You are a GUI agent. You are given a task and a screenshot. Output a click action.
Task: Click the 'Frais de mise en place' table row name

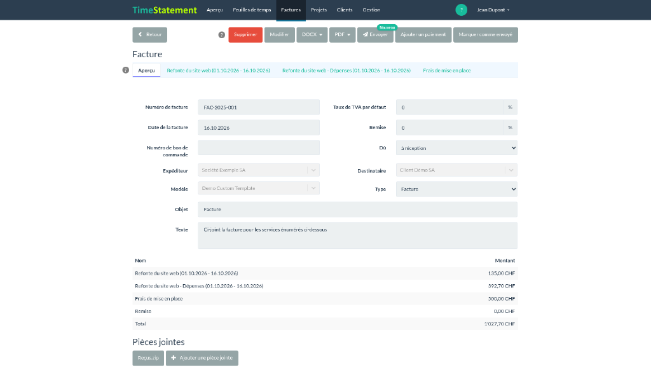pos(158,299)
